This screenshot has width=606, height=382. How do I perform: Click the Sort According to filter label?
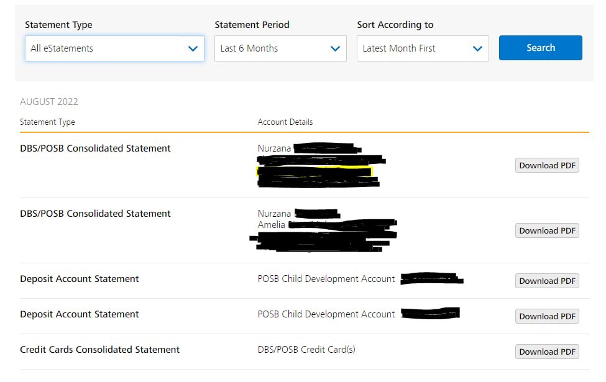395,25
